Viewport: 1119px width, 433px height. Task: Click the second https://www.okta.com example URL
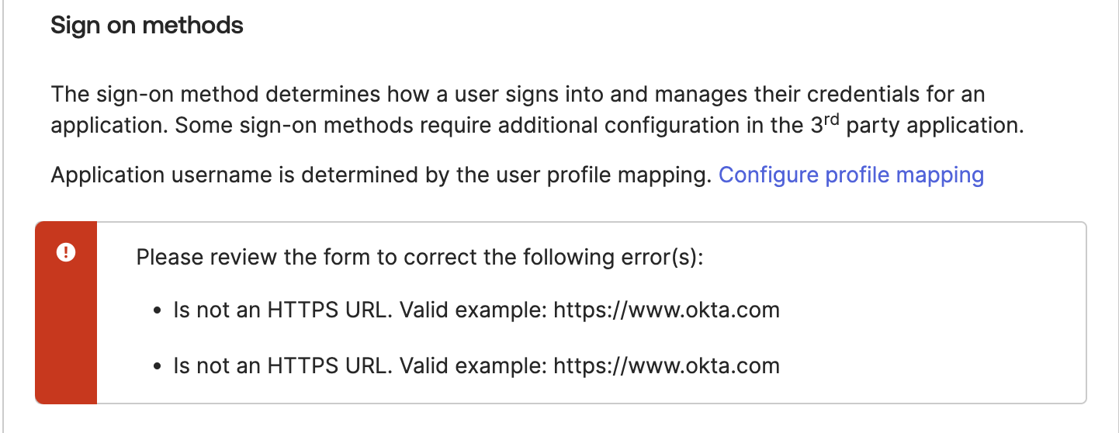coord(666,365)
